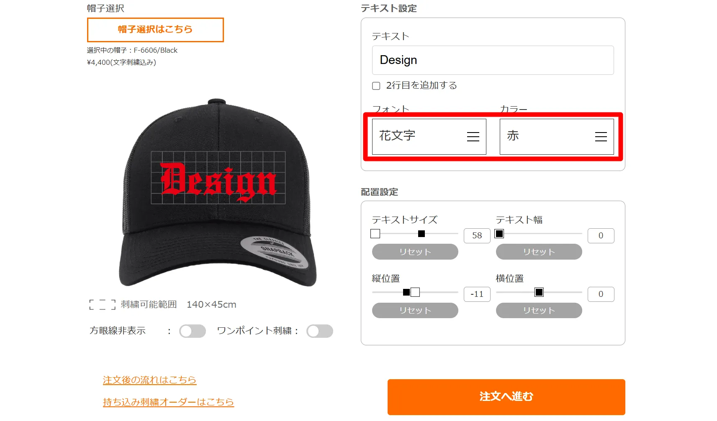Image resolution: width=717 pixels, height=421 pixels.
Task: Click the テキストサイズ slider handle
Action: (x=421, y=234)
